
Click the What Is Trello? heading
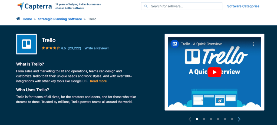tap(30, 64)
